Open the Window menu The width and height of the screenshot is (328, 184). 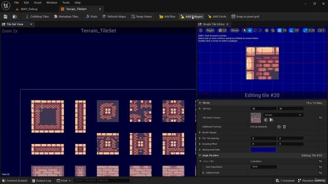(52, 3)
